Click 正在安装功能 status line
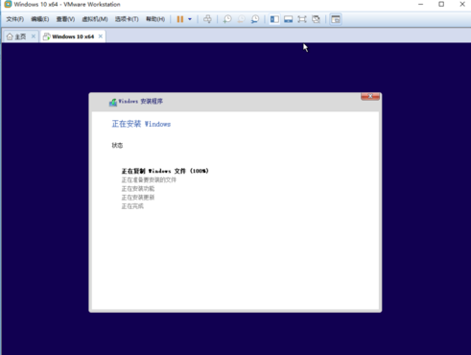This screenshot has height=355, width=471. (x=138, y=189)
